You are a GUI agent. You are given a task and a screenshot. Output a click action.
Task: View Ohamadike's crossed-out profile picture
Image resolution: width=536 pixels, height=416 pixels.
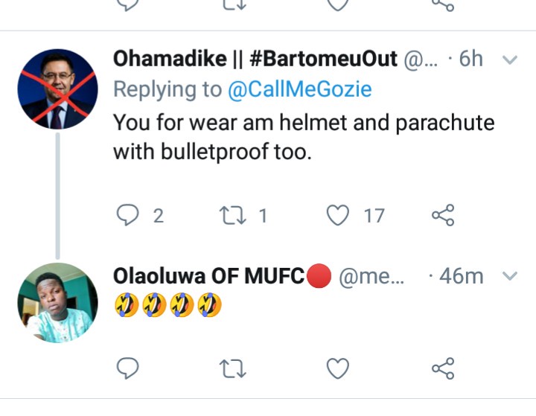(x=58, y=89)
